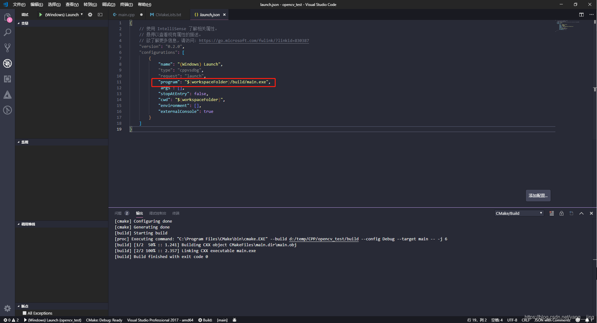Click the editor minimap preview
This screenshot has height=323, width=597.
tap(567, 25)
